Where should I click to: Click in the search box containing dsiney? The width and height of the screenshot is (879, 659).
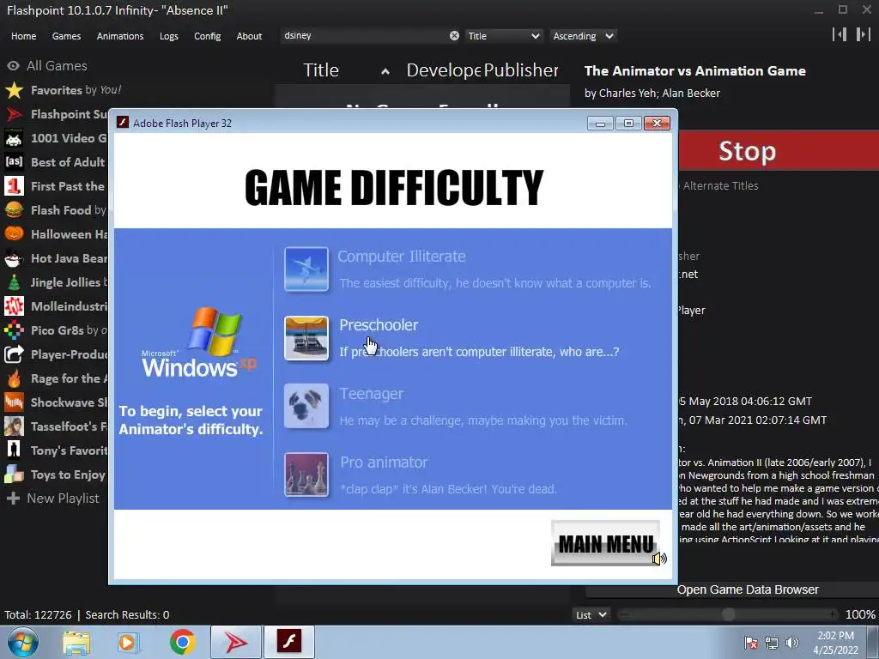364,36
